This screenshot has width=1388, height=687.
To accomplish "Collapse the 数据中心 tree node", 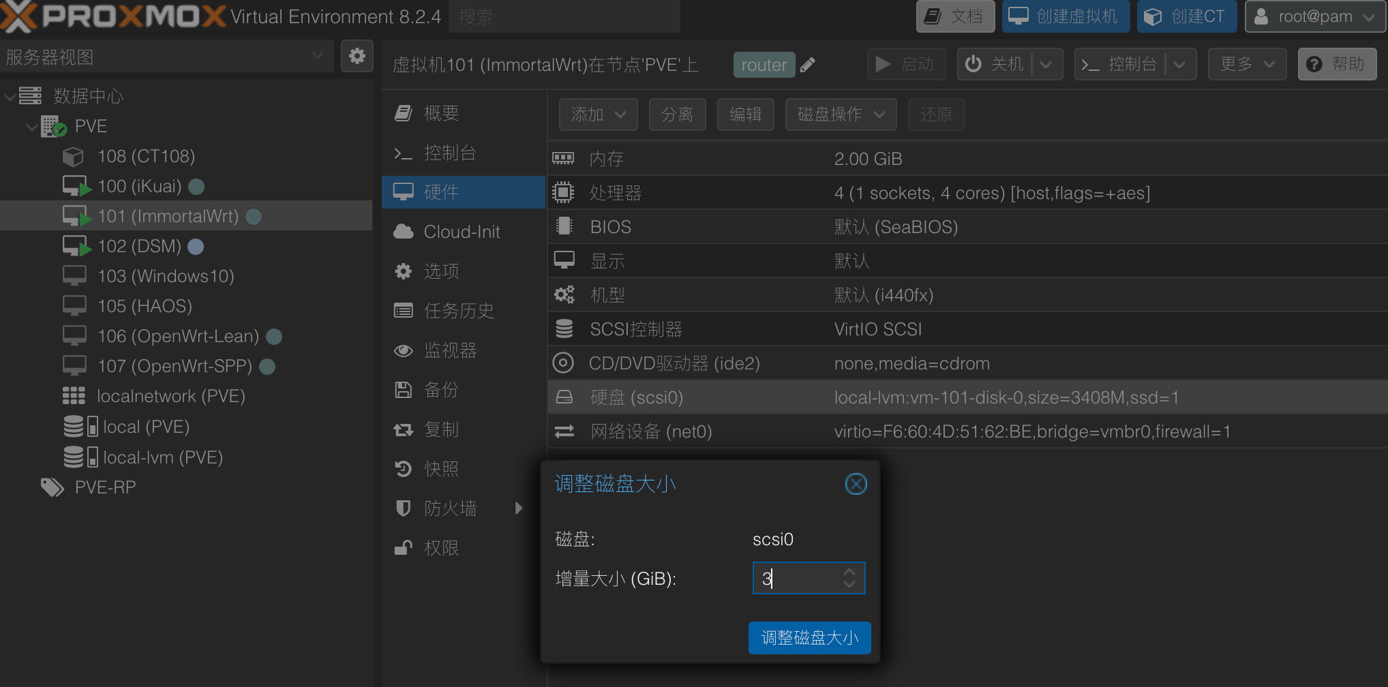I will 10,97.
